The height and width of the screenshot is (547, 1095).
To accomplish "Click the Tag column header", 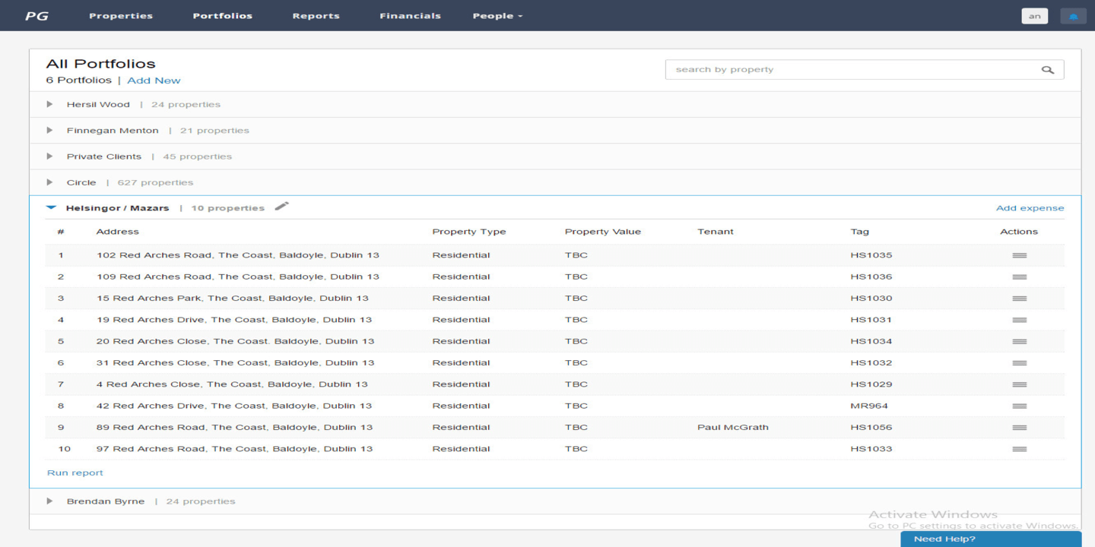I will [x=859, y=232].
